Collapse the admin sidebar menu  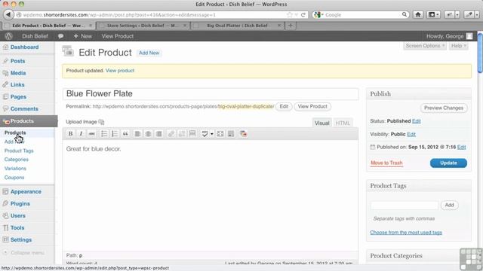(24, 253)
